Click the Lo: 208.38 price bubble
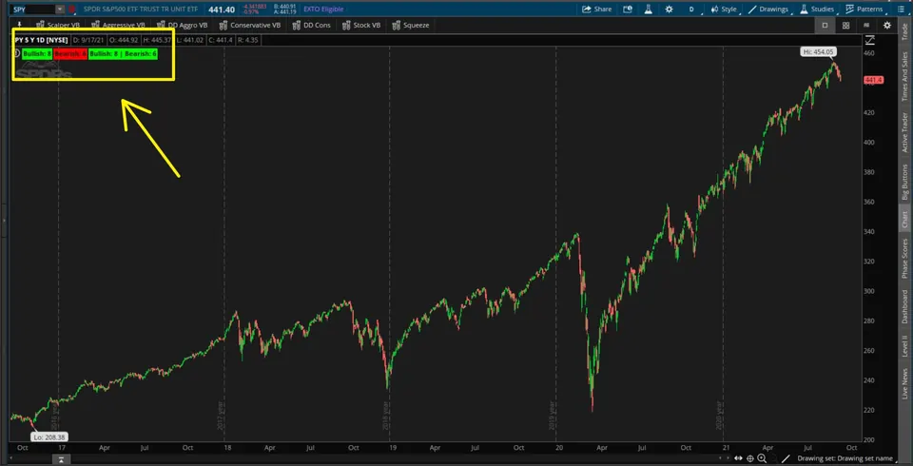 click(49, 437)
